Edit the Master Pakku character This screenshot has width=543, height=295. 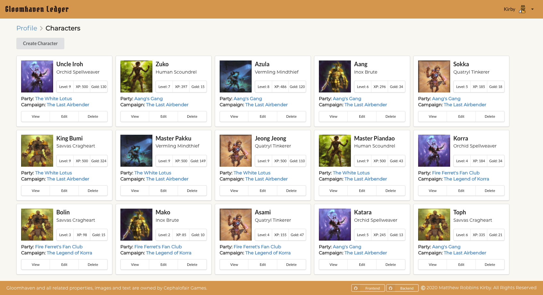164,191
